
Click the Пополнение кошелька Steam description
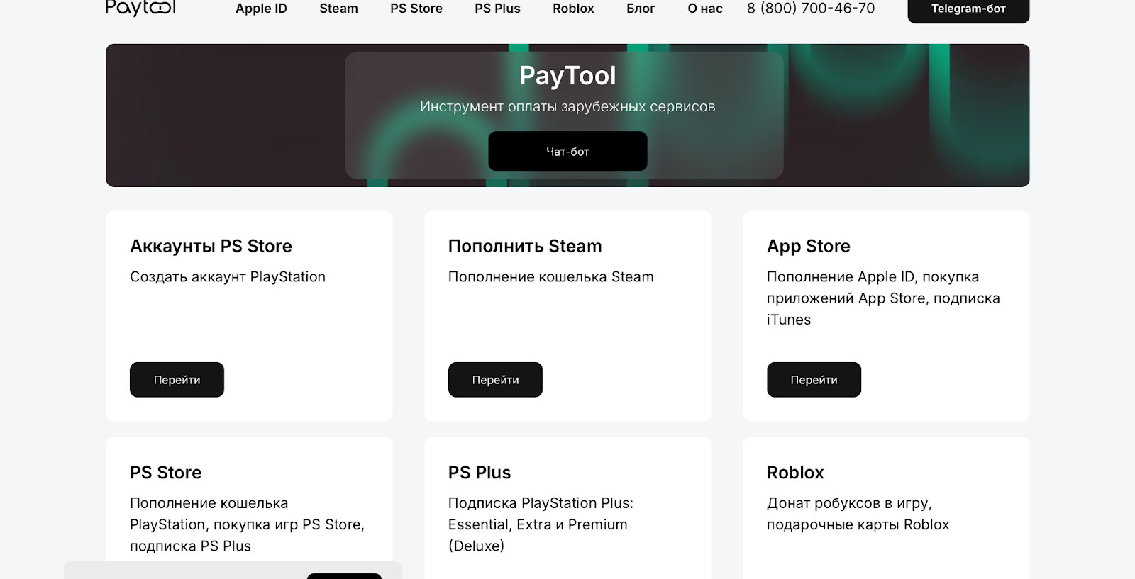point(551,276)
